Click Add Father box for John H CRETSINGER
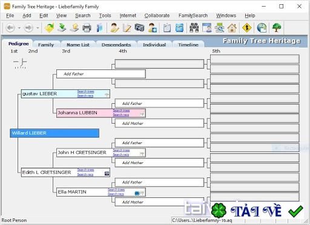The height and width of the screenshot is (225, 310). pos(159,143)
